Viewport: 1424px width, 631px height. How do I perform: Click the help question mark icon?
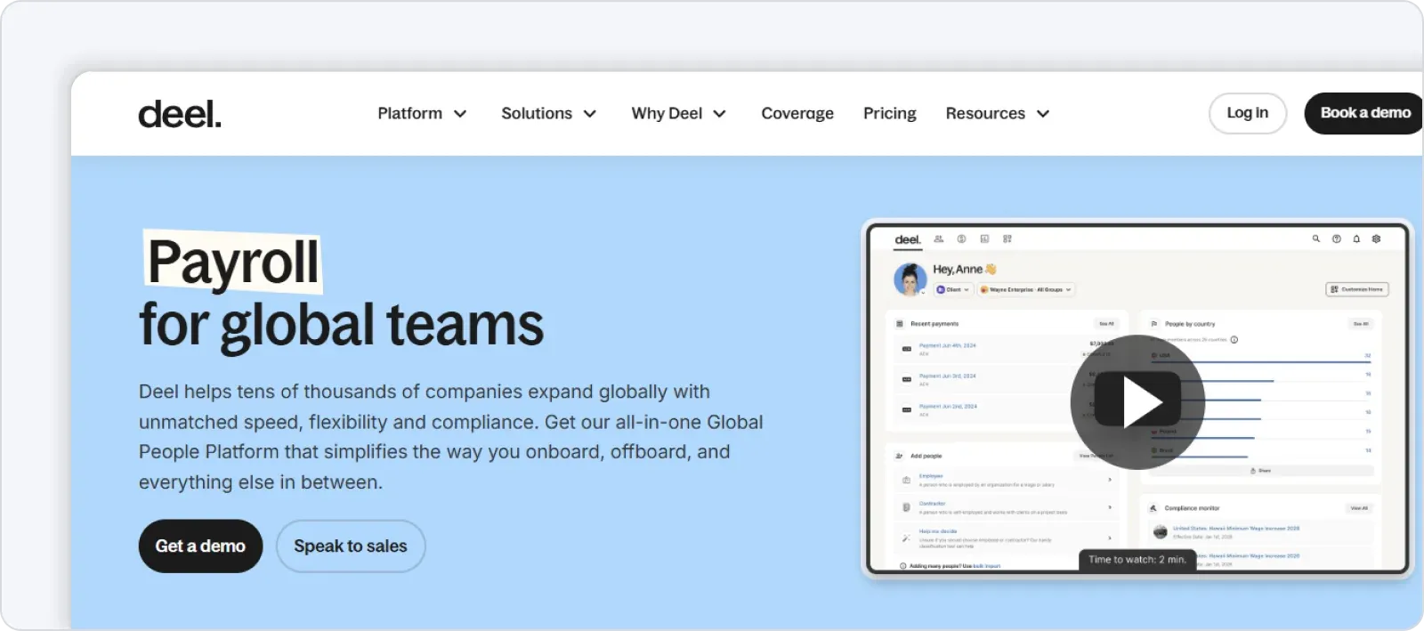(x=1336, y=239)
